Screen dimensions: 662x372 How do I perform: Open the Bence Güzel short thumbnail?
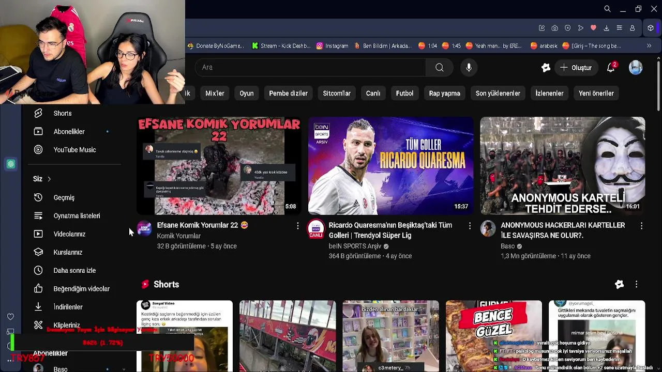[494, 336]
